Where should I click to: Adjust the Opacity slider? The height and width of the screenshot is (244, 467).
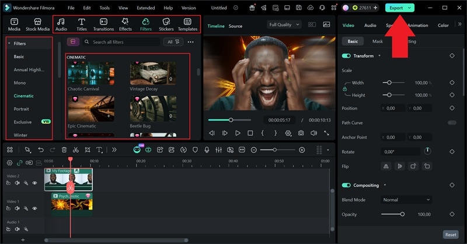click(392, 214)
